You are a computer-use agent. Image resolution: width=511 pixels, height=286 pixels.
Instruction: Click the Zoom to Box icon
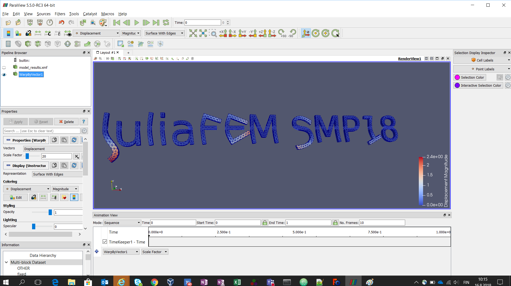pyautogui.click(x=213, y=33)
